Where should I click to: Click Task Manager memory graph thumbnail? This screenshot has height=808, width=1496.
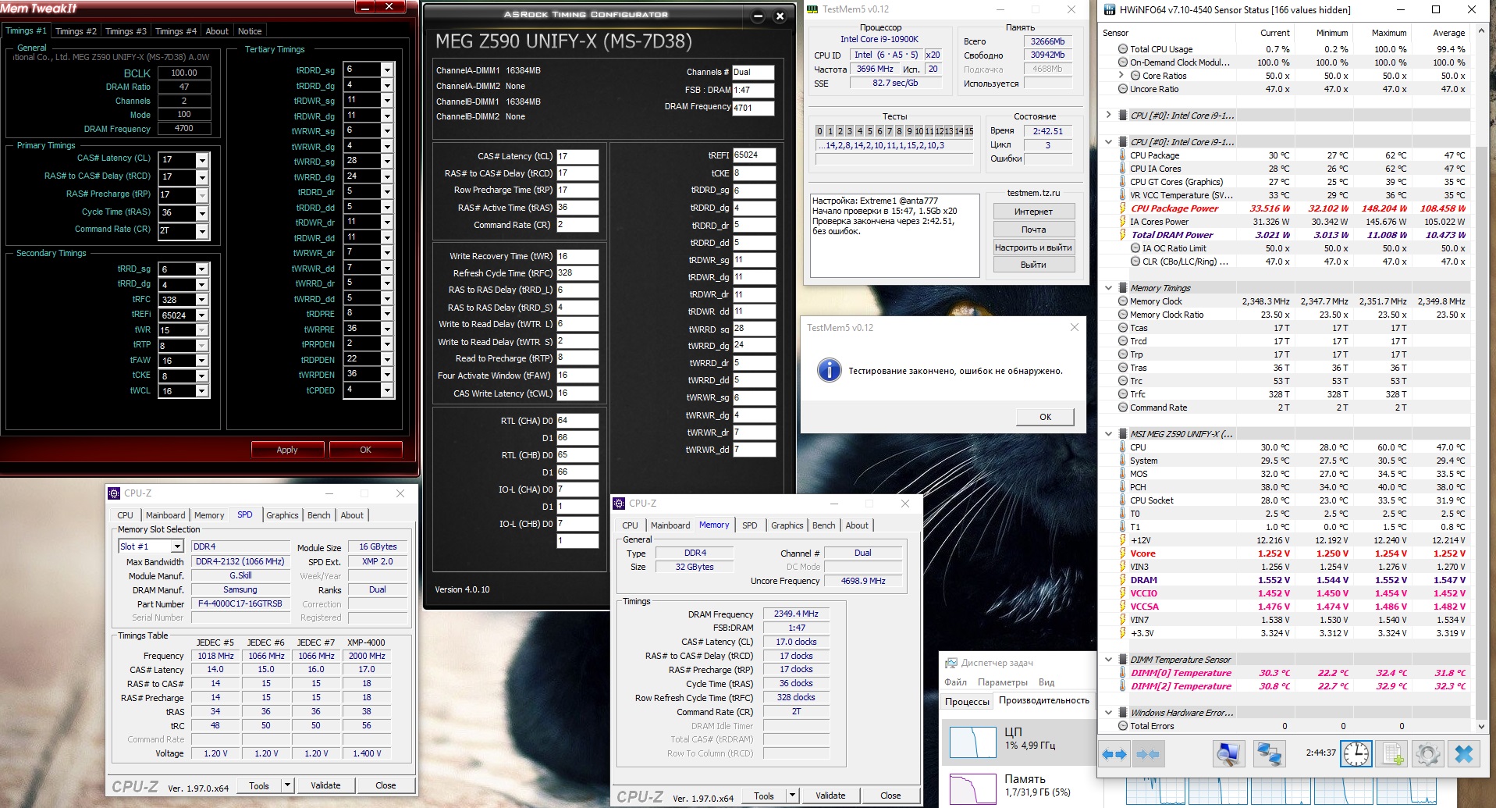point(972,790)
